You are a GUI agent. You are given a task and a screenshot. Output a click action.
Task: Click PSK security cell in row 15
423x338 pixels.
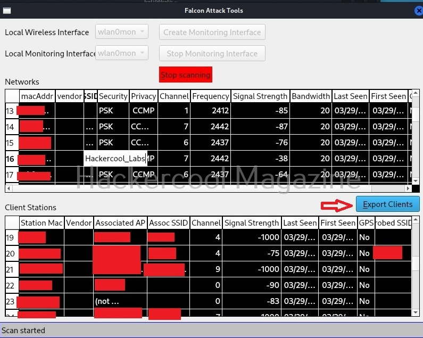point(113,143)
